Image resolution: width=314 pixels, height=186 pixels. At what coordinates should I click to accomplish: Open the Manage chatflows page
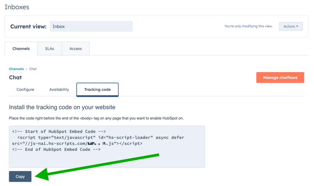pyautogui.click(x=280, y=77)
